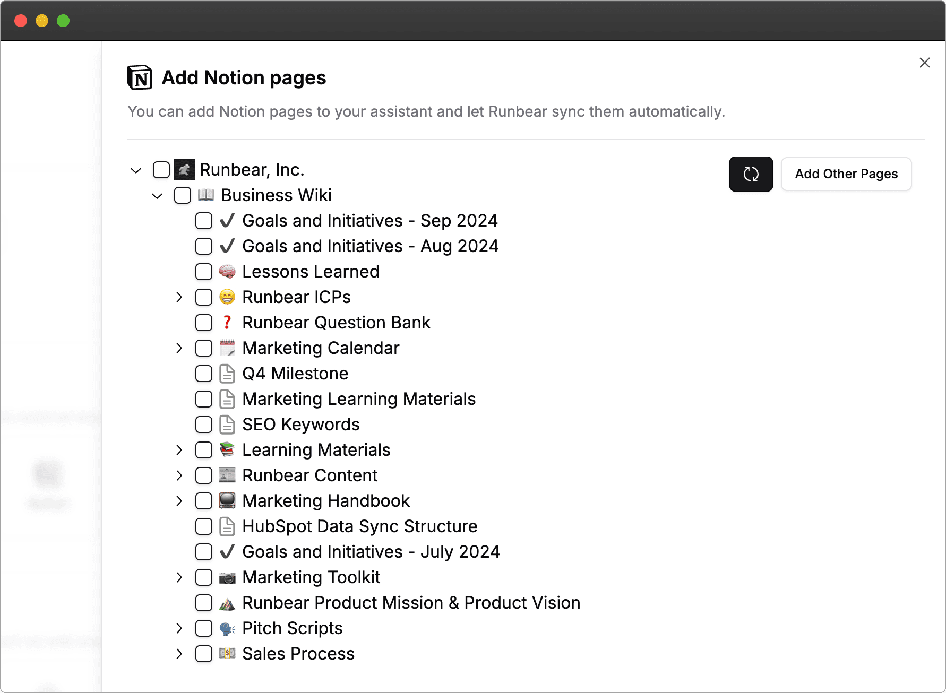Click the brain icon beside Lessons Learned
This screenshot has width=946, height=693.
pos(227,272)
